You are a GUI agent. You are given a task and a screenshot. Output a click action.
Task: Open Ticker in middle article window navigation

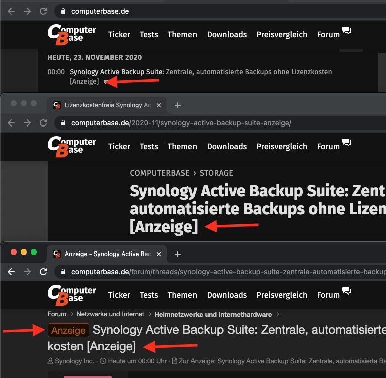click(x=119, y=146)
